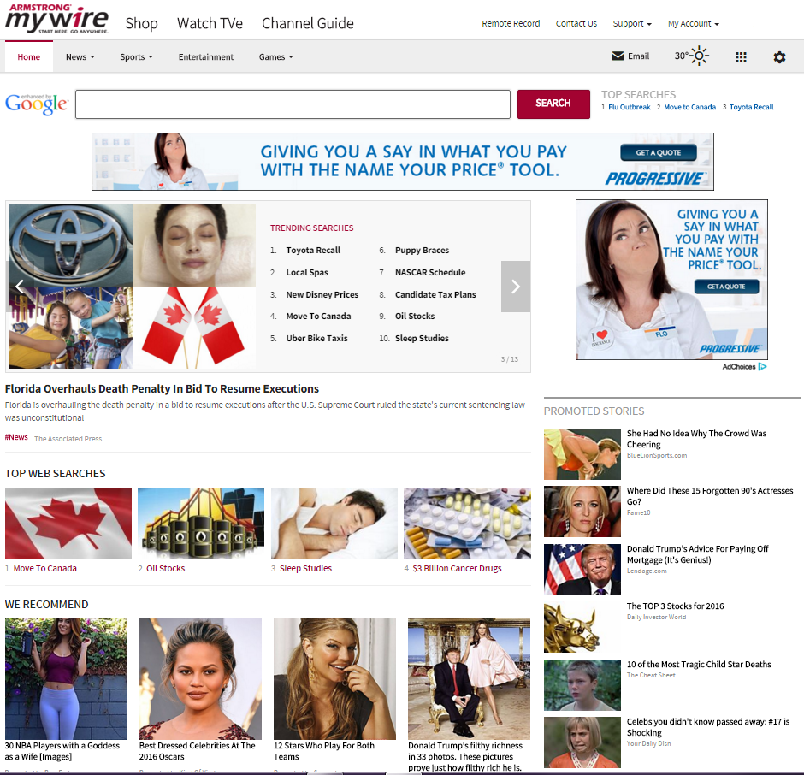Click Get a Quote in sidebar ad
The width and height of the screenshot is (804, 775).
point(726,287)
